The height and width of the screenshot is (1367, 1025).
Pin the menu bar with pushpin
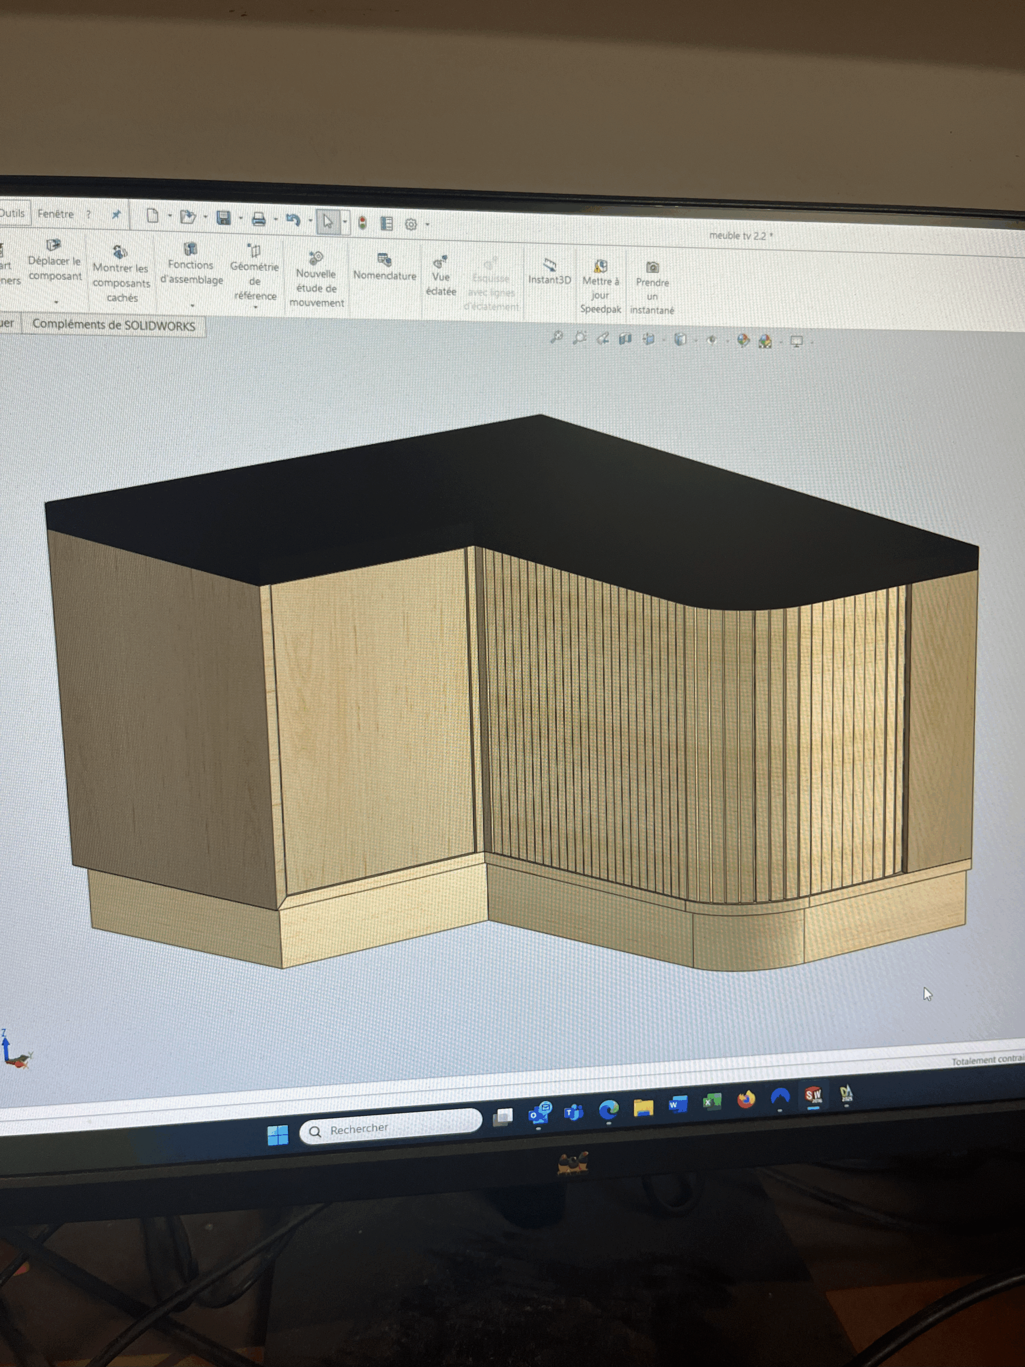(116, 215)
